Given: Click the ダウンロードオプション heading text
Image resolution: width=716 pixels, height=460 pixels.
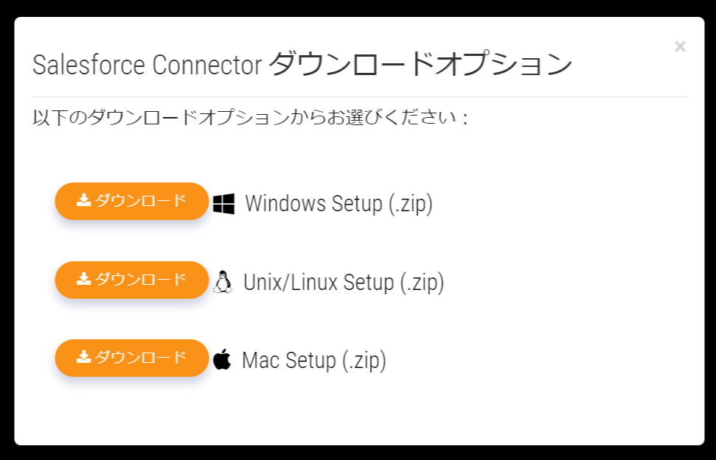Looking at the screenshot, I should click(420, 65).
